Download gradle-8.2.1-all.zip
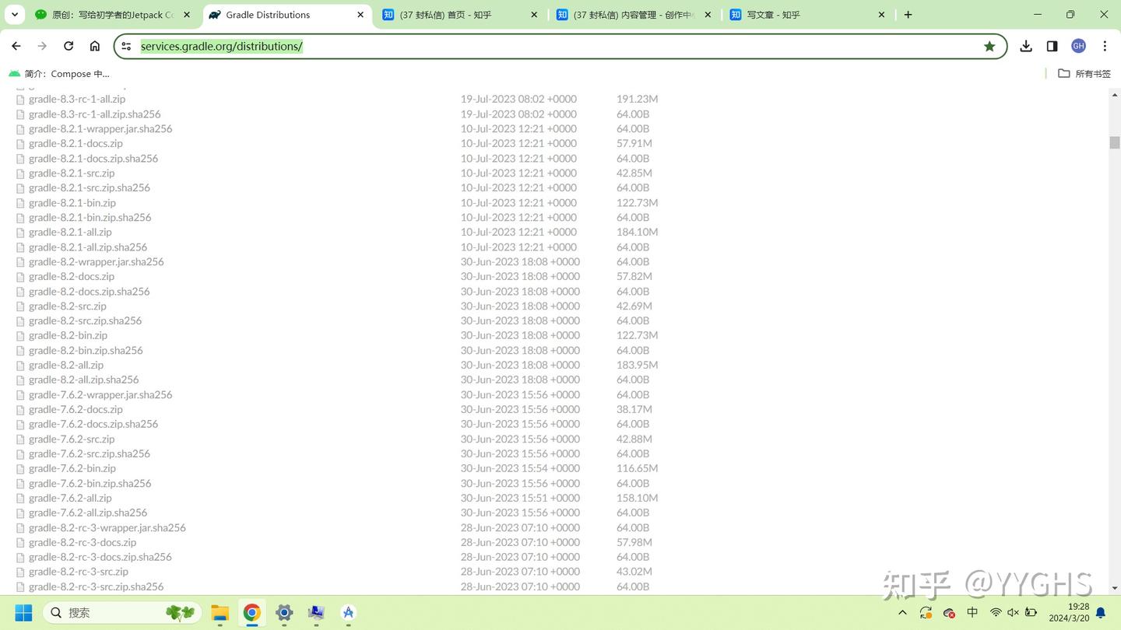Image resolution: width=1121 pixels, height=630 pixels. click(70, 232)
